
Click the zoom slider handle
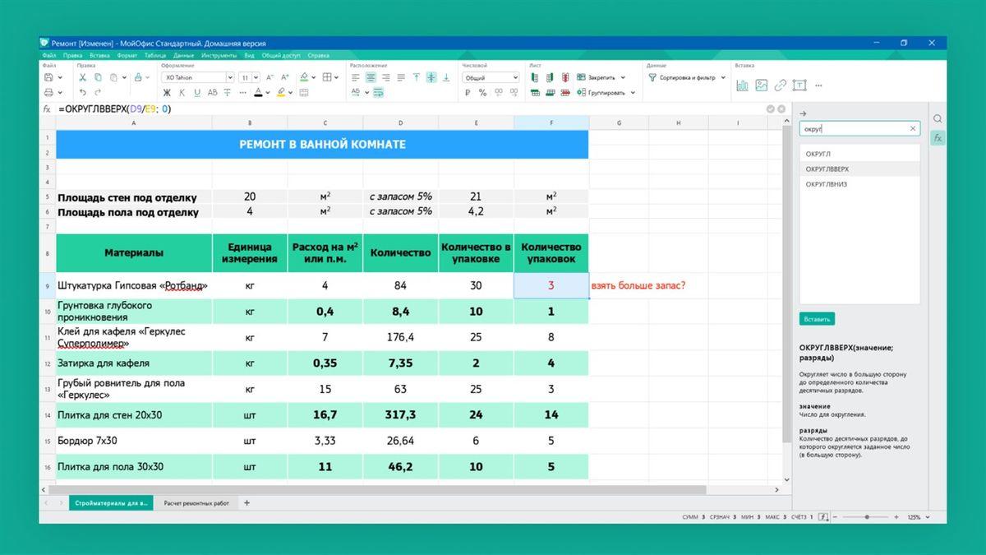click(x=866, y=517)
